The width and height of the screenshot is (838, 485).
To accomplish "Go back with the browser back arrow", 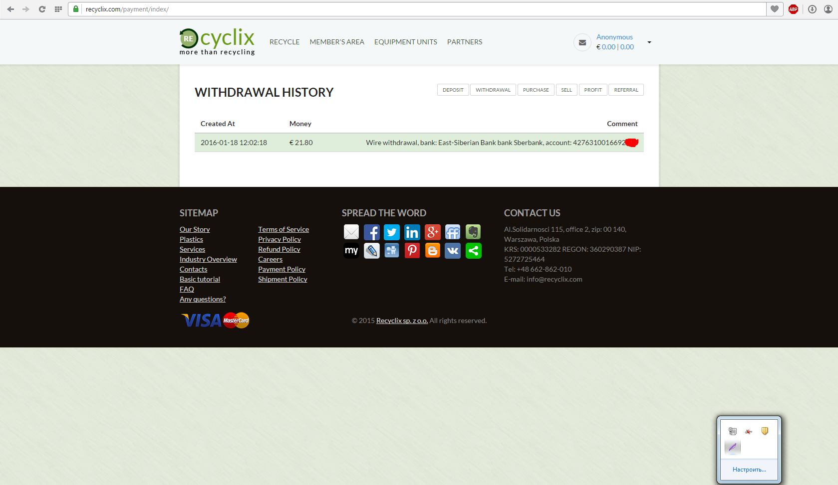I will tap(10, 9).
